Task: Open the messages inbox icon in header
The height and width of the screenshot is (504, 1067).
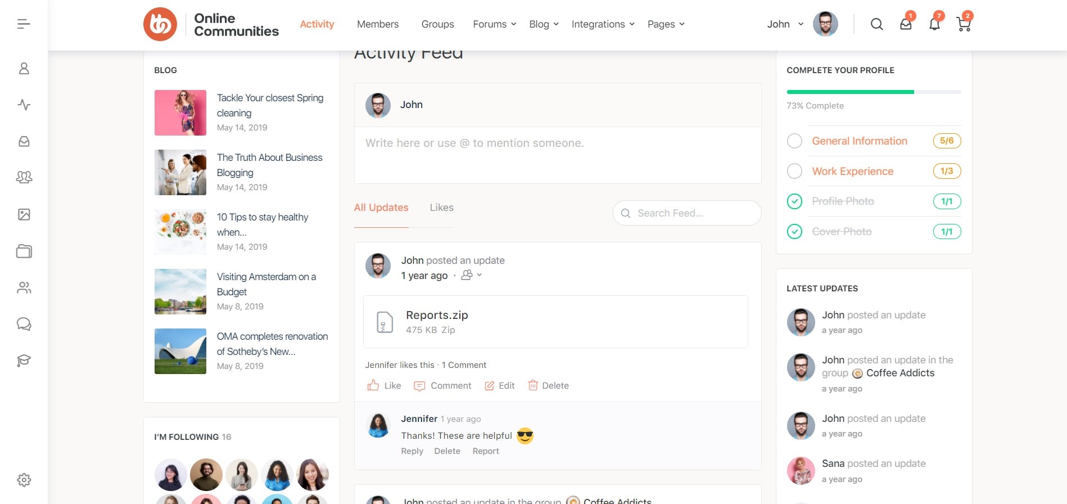Action: click(906, 24)
